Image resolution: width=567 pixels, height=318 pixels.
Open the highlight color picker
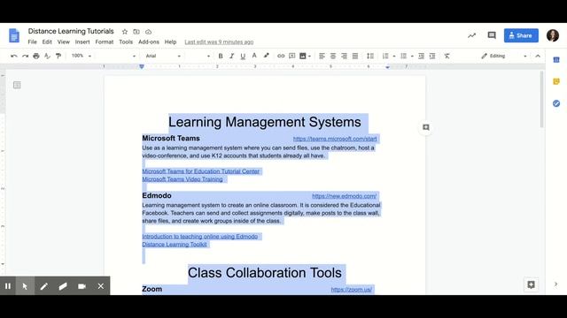(x=266, y=56)
